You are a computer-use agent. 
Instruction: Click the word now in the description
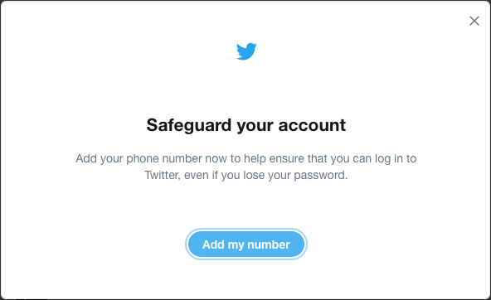click(x=216, y=159)
